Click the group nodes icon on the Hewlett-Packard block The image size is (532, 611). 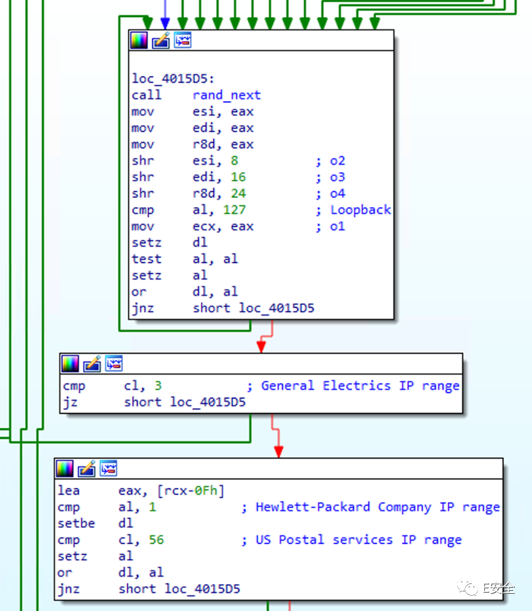[108, 468]
